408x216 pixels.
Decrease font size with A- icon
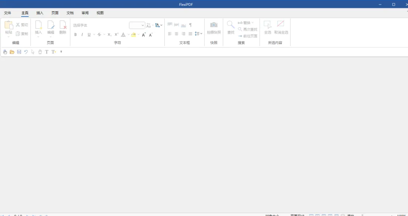click(151, 35)
